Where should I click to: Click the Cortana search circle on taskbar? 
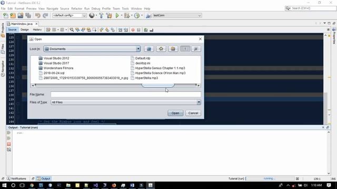13,185
